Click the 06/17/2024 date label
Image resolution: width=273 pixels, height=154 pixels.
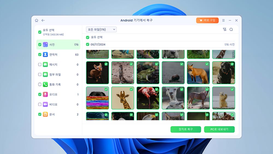point(98,45)
